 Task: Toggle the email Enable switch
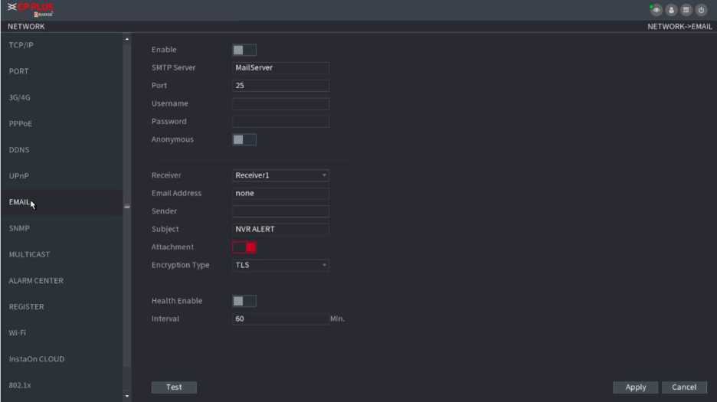pos(244,50)
